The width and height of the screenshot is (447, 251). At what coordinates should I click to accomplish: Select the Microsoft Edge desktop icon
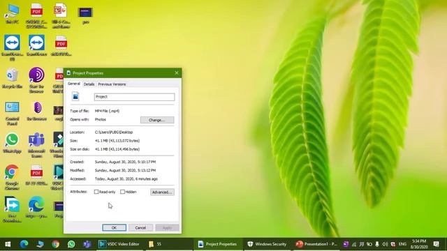tap(36, 206)
